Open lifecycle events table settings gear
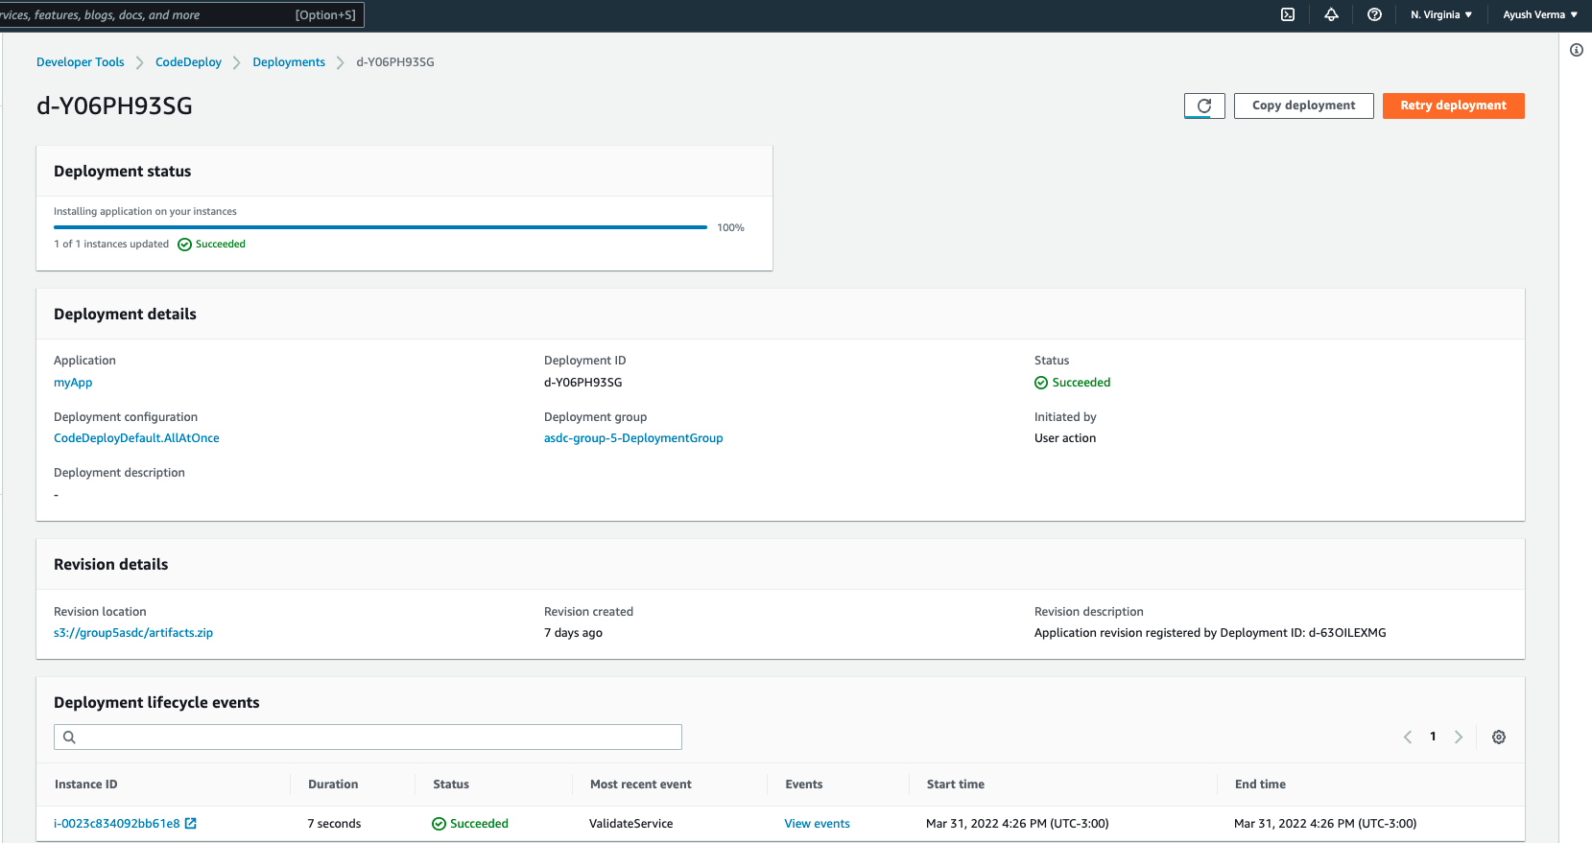This screenshot has height=843, width=1592. click(1499, 737)
